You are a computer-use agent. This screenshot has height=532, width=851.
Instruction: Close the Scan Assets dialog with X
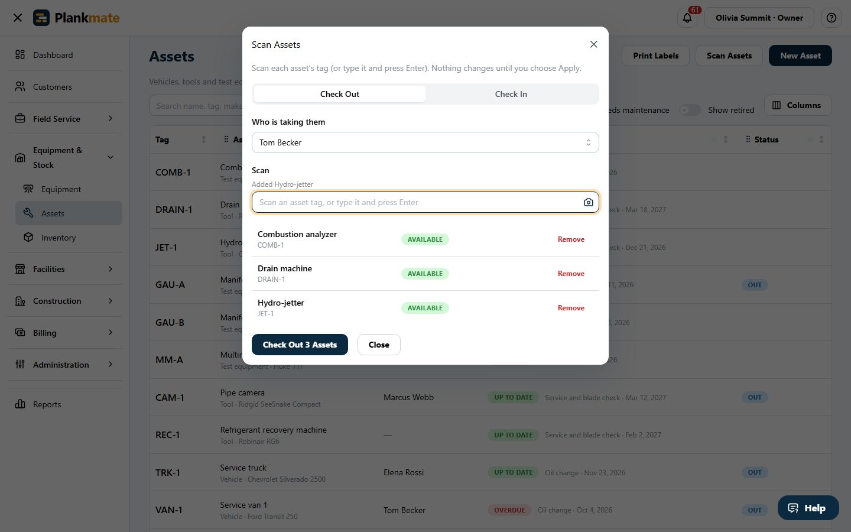(x=594, y=44)
